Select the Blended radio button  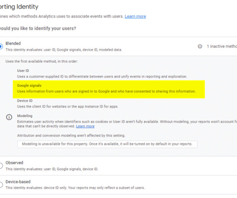[1, 46]
